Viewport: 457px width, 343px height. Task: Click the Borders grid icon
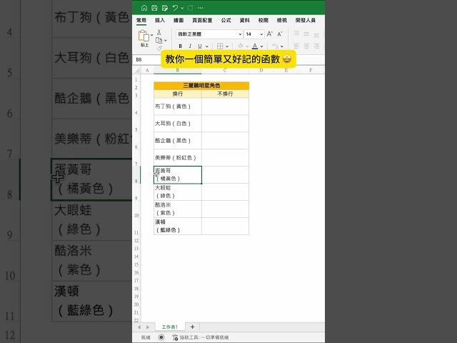click(220, 46)
